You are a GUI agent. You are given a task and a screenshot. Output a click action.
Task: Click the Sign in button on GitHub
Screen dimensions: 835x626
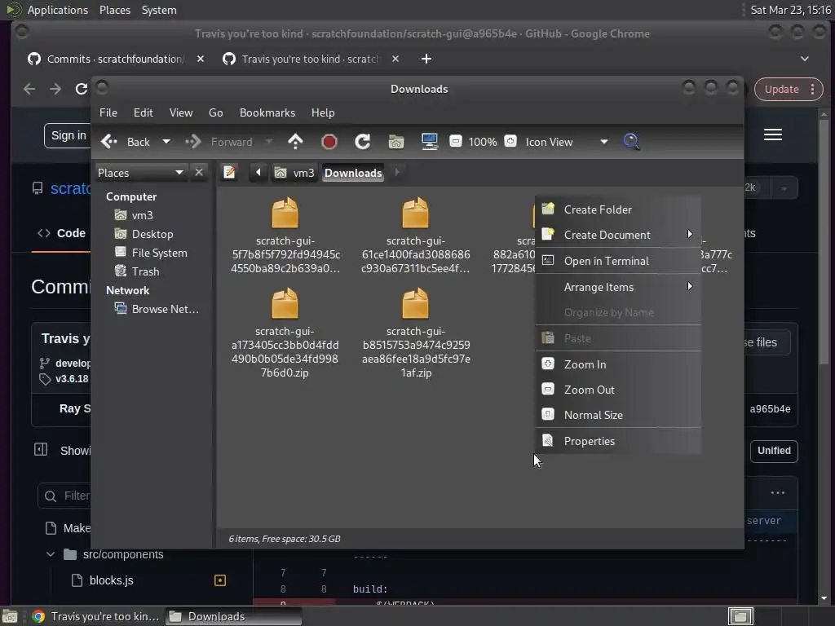tap(68, 136)
